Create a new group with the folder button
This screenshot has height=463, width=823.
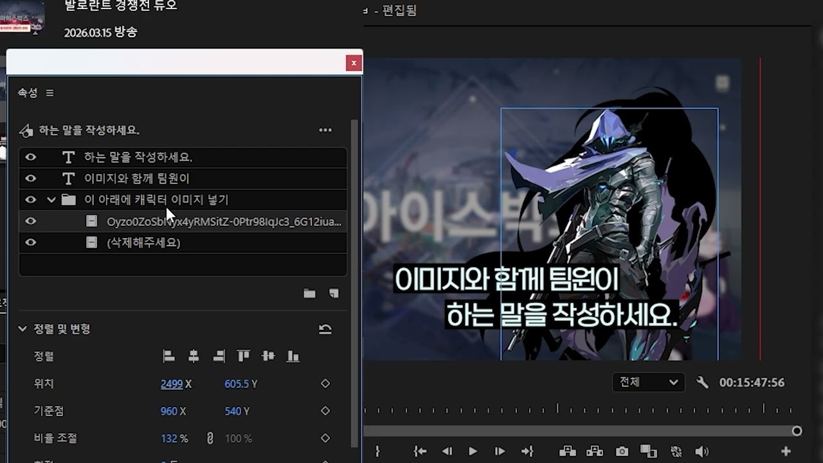click(x=309, y=293)
